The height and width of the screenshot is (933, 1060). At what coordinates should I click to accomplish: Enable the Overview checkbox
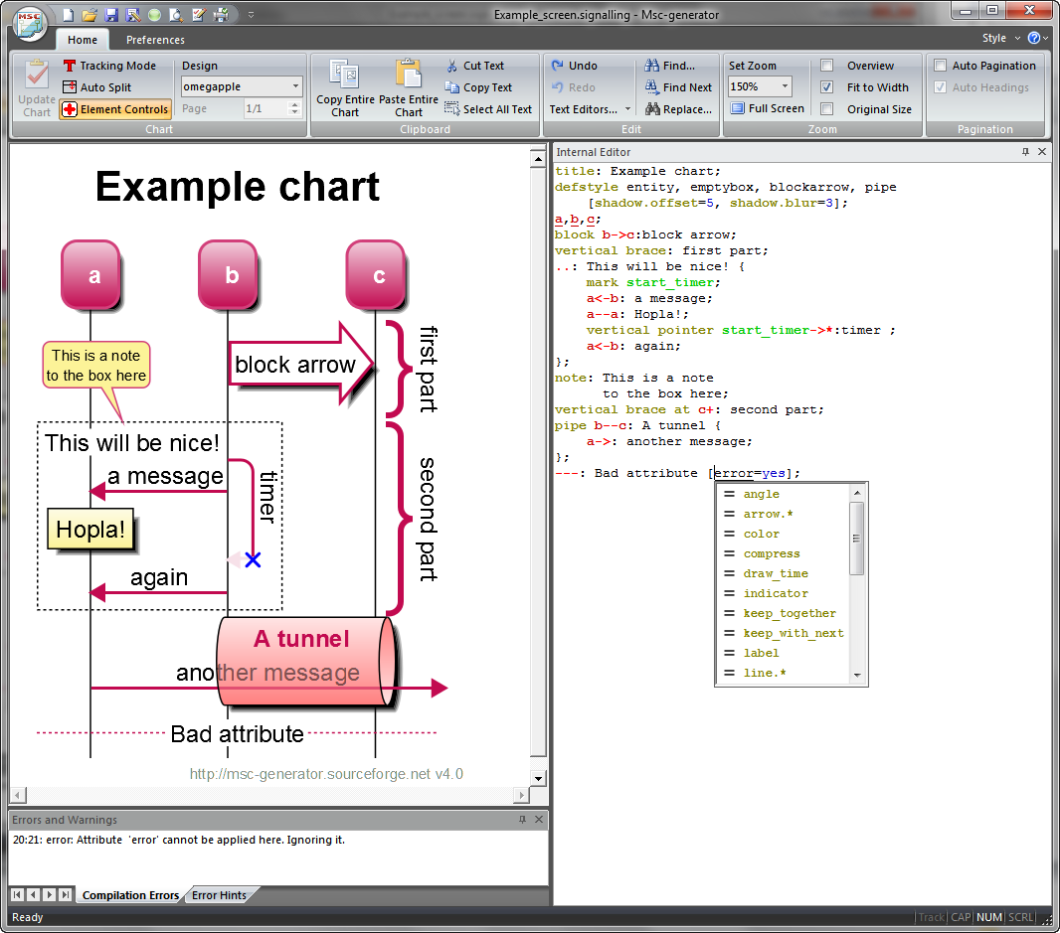827,66
